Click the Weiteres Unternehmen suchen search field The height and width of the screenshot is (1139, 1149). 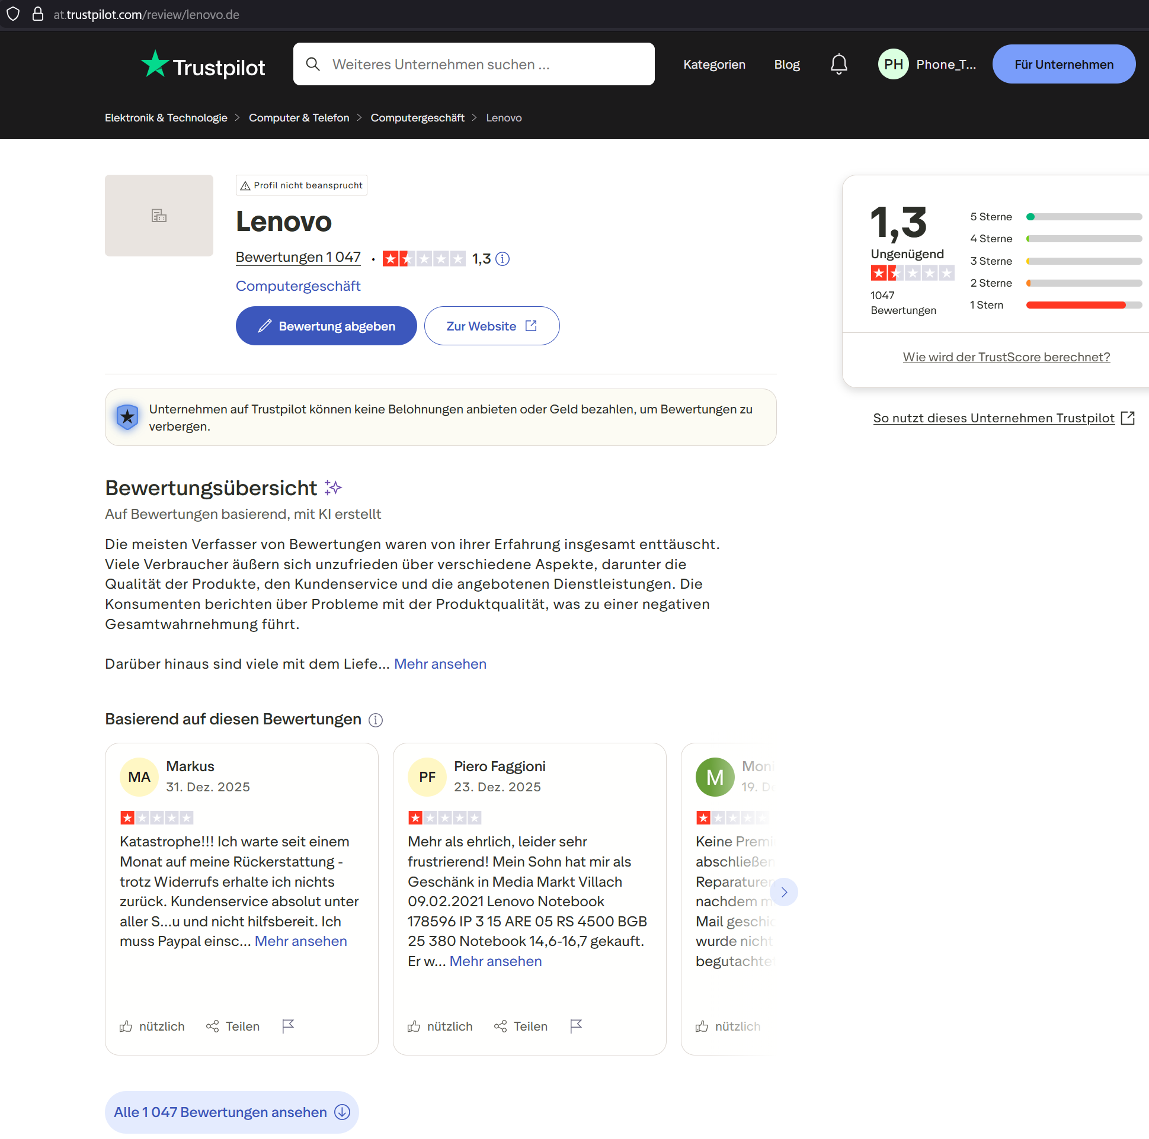473,64
